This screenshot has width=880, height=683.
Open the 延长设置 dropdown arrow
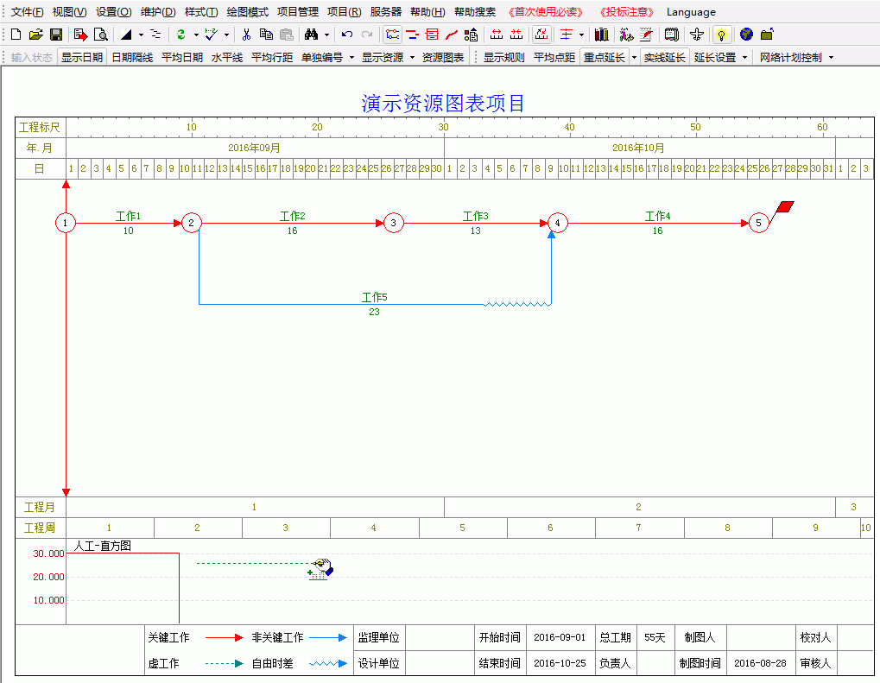point(744,57)
